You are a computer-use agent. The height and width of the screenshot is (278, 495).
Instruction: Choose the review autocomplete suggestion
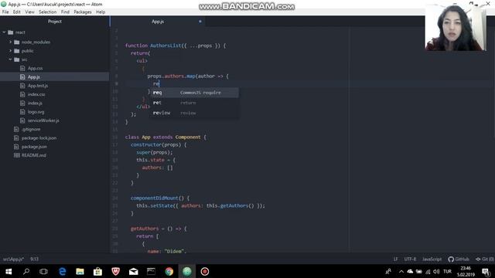[194, 113]
